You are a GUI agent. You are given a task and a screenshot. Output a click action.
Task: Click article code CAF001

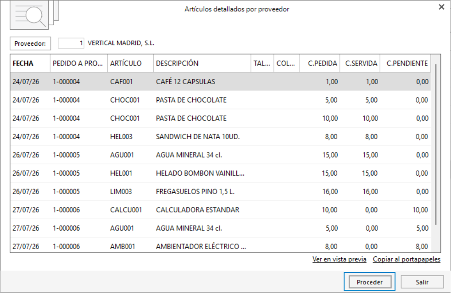(122, 82)
